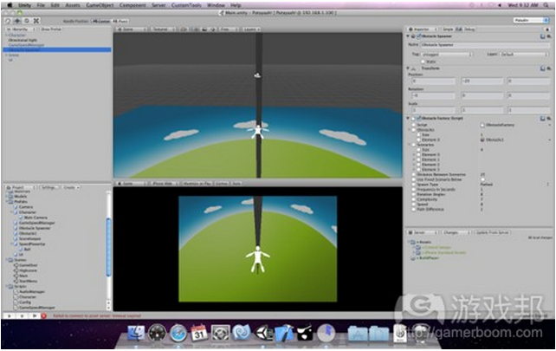Toggle the Static checkbox
556x351 pixels.
(x=423, y=62)
